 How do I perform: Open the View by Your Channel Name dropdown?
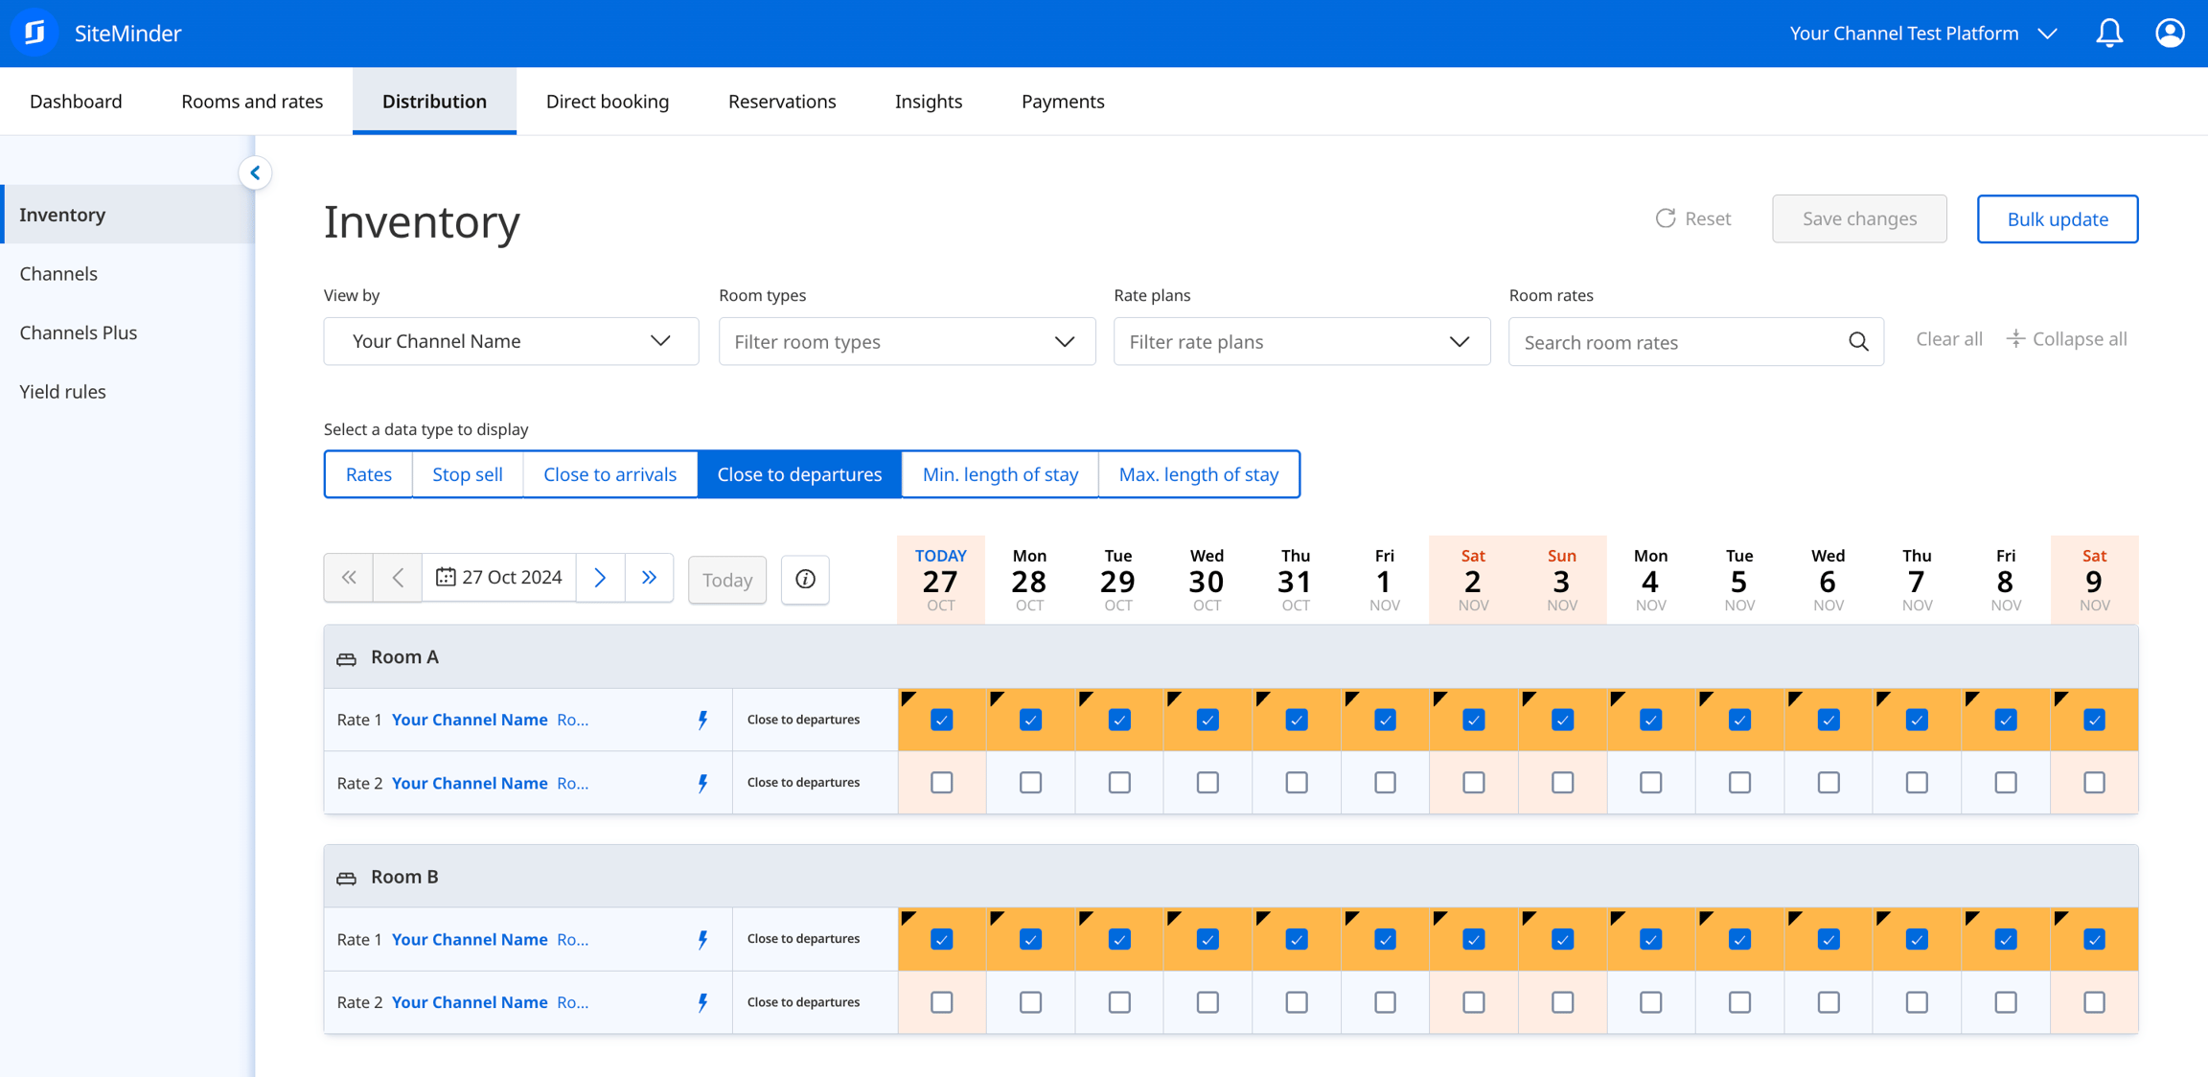511,341
